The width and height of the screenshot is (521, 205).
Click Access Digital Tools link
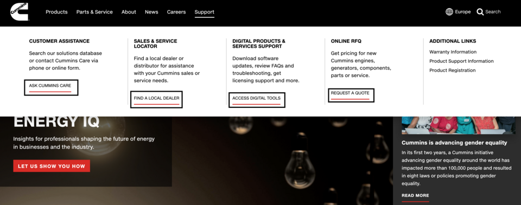pyautogui.click(x=257, y=98)
